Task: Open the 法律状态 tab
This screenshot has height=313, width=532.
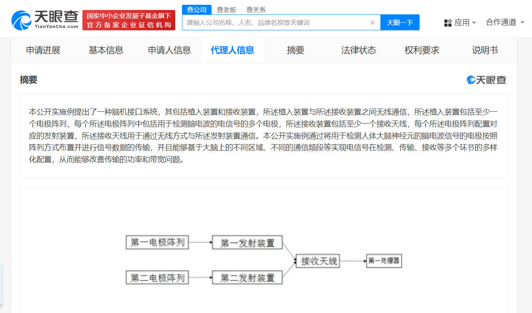Action: pos(359,50)
